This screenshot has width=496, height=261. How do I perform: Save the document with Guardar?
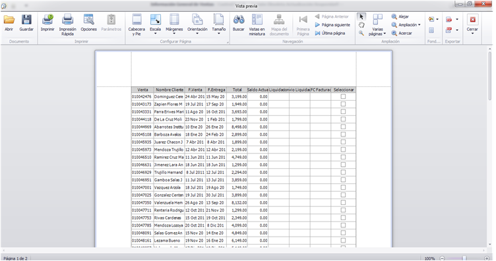[x=26, y=23]
